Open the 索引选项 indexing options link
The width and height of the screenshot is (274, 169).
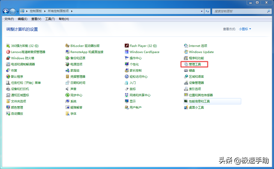pos(195,89)
